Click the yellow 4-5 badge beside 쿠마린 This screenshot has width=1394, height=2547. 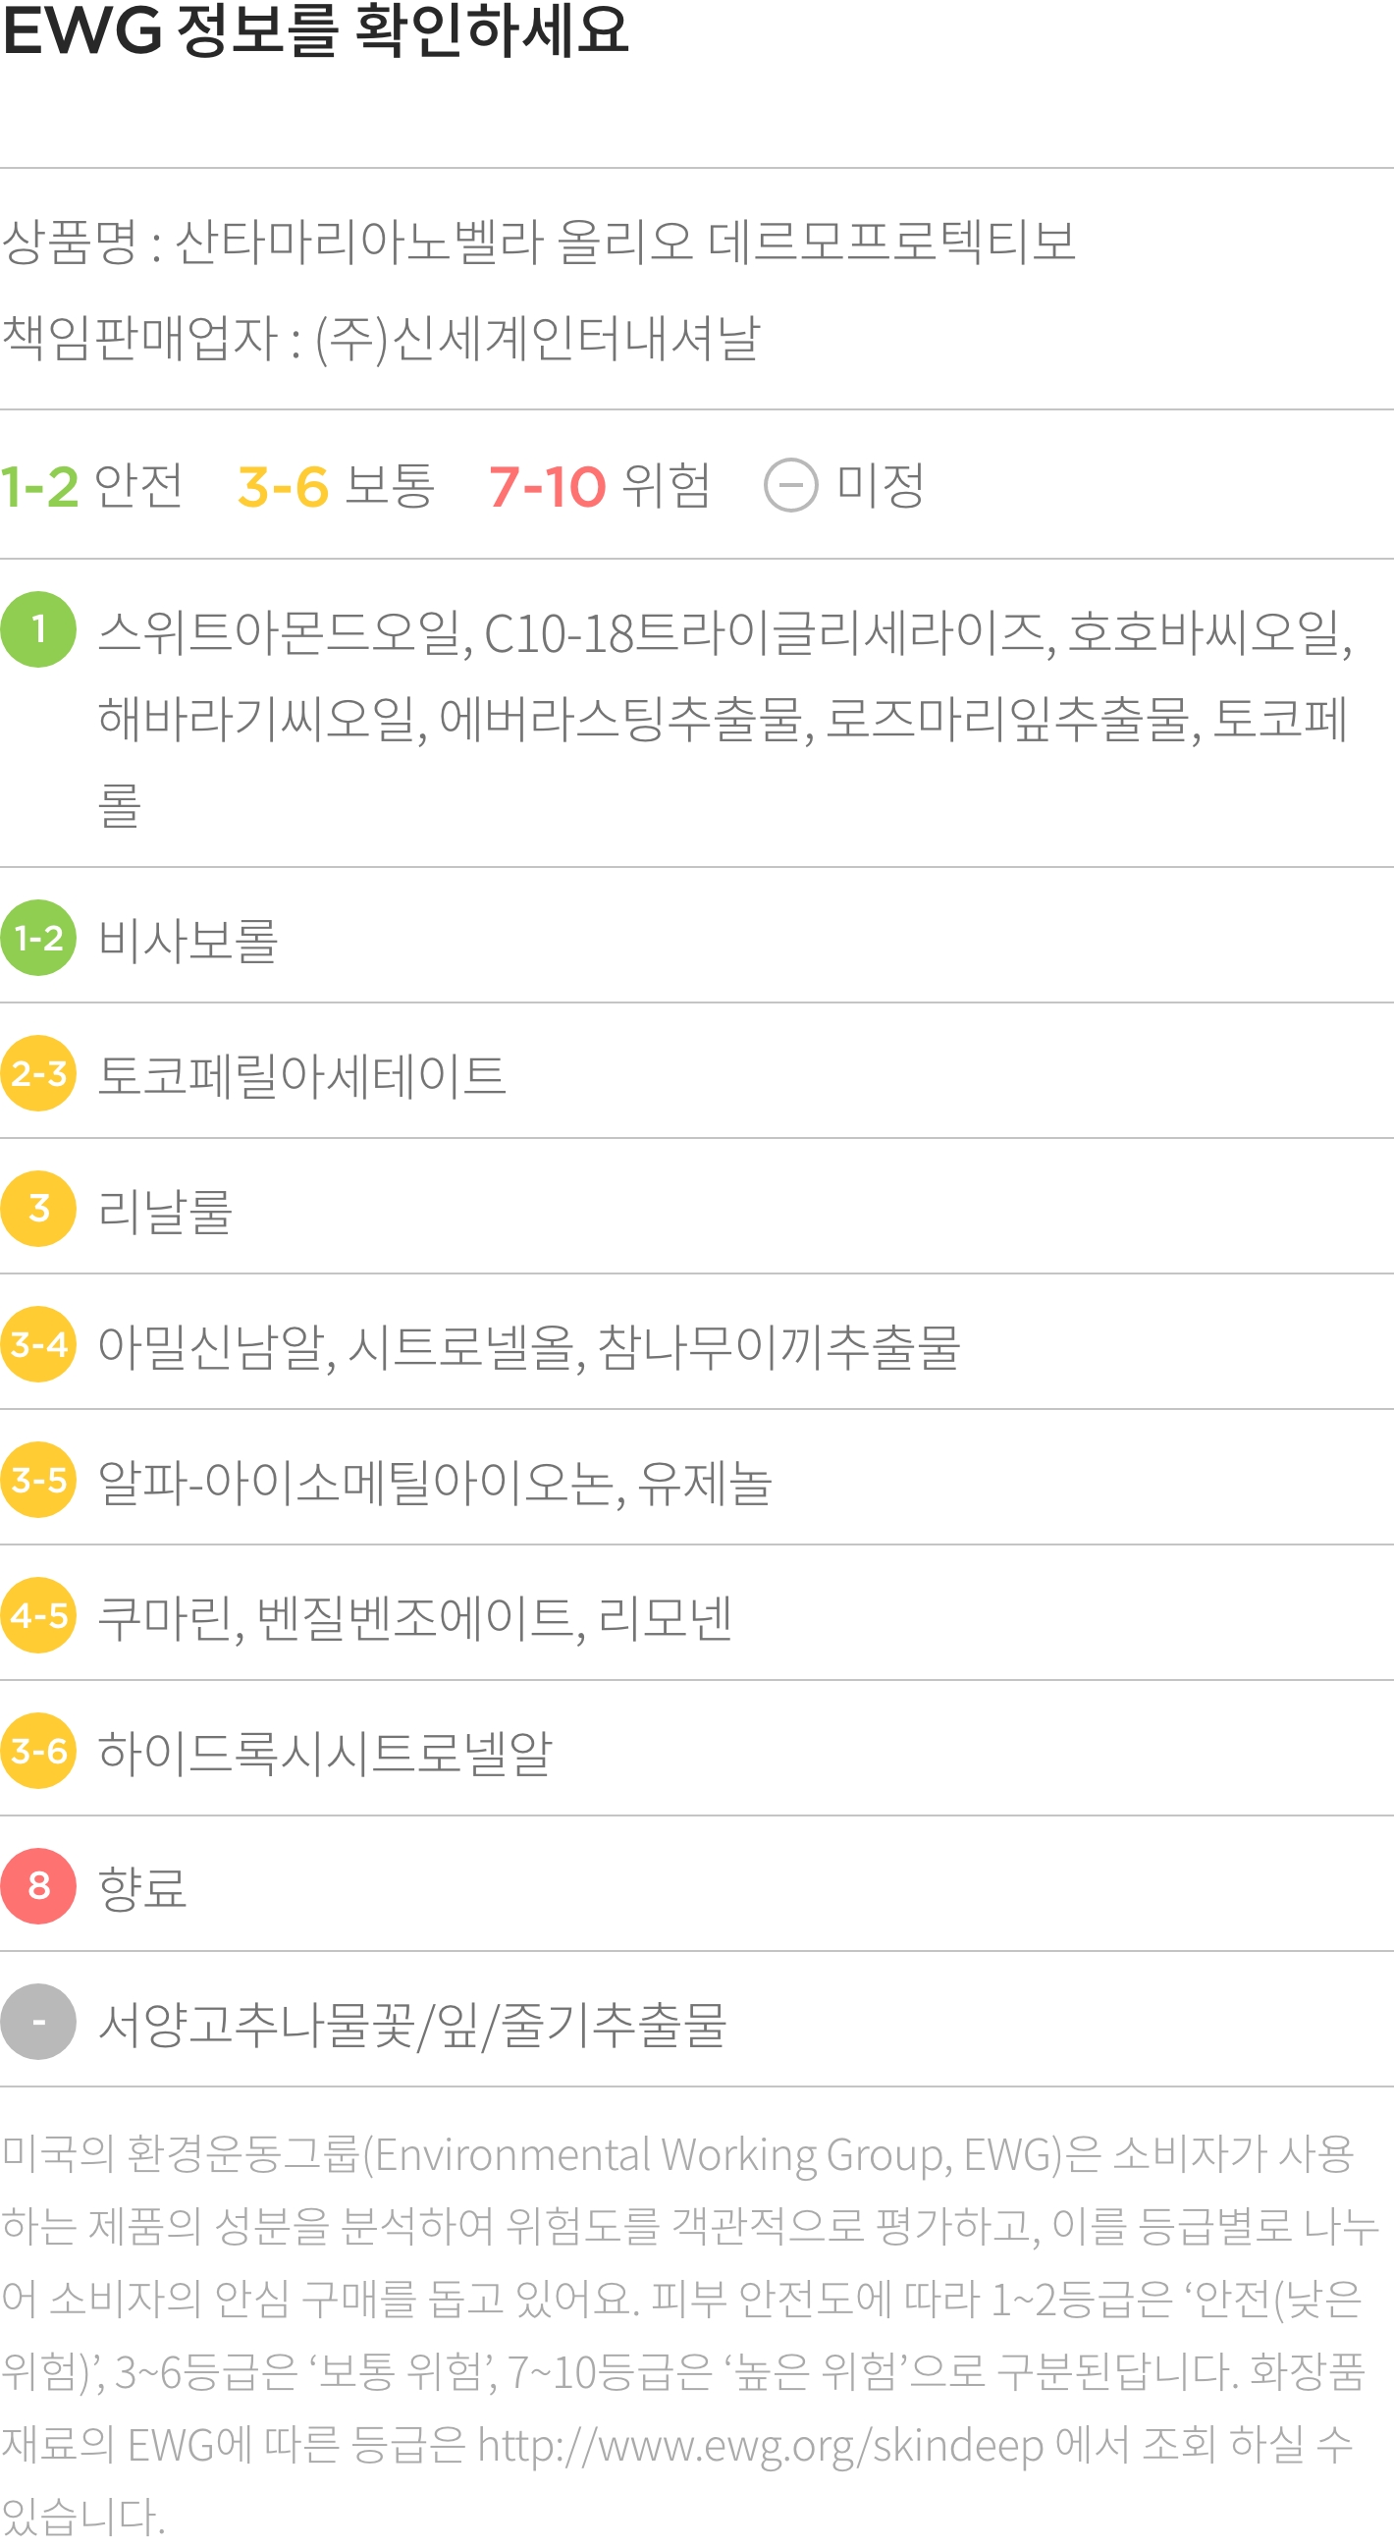(38, 1614)
